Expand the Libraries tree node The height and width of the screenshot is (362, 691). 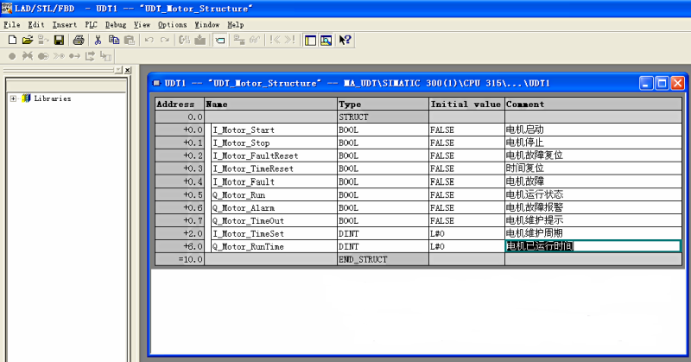coord(13,98)
